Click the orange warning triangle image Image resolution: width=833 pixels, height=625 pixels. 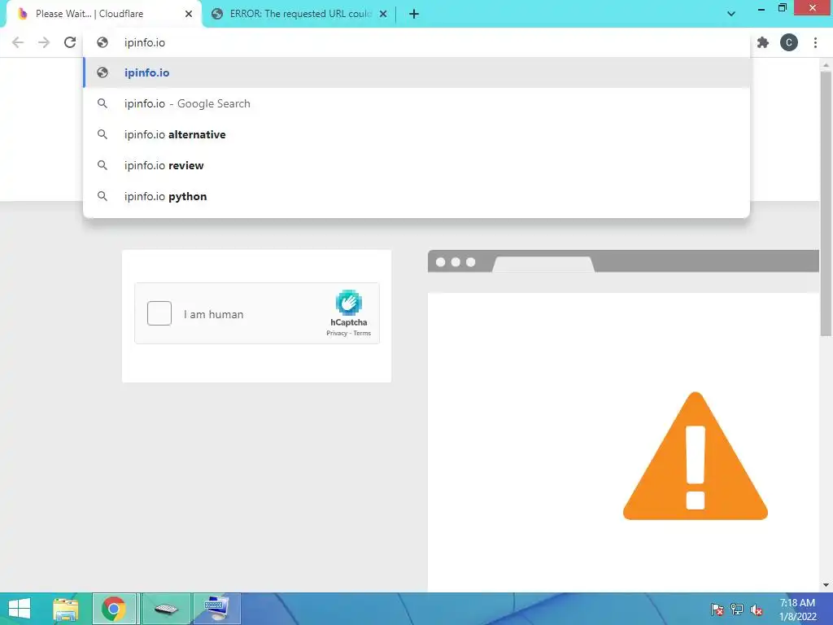pyautogui.click(x=696, y=456)
